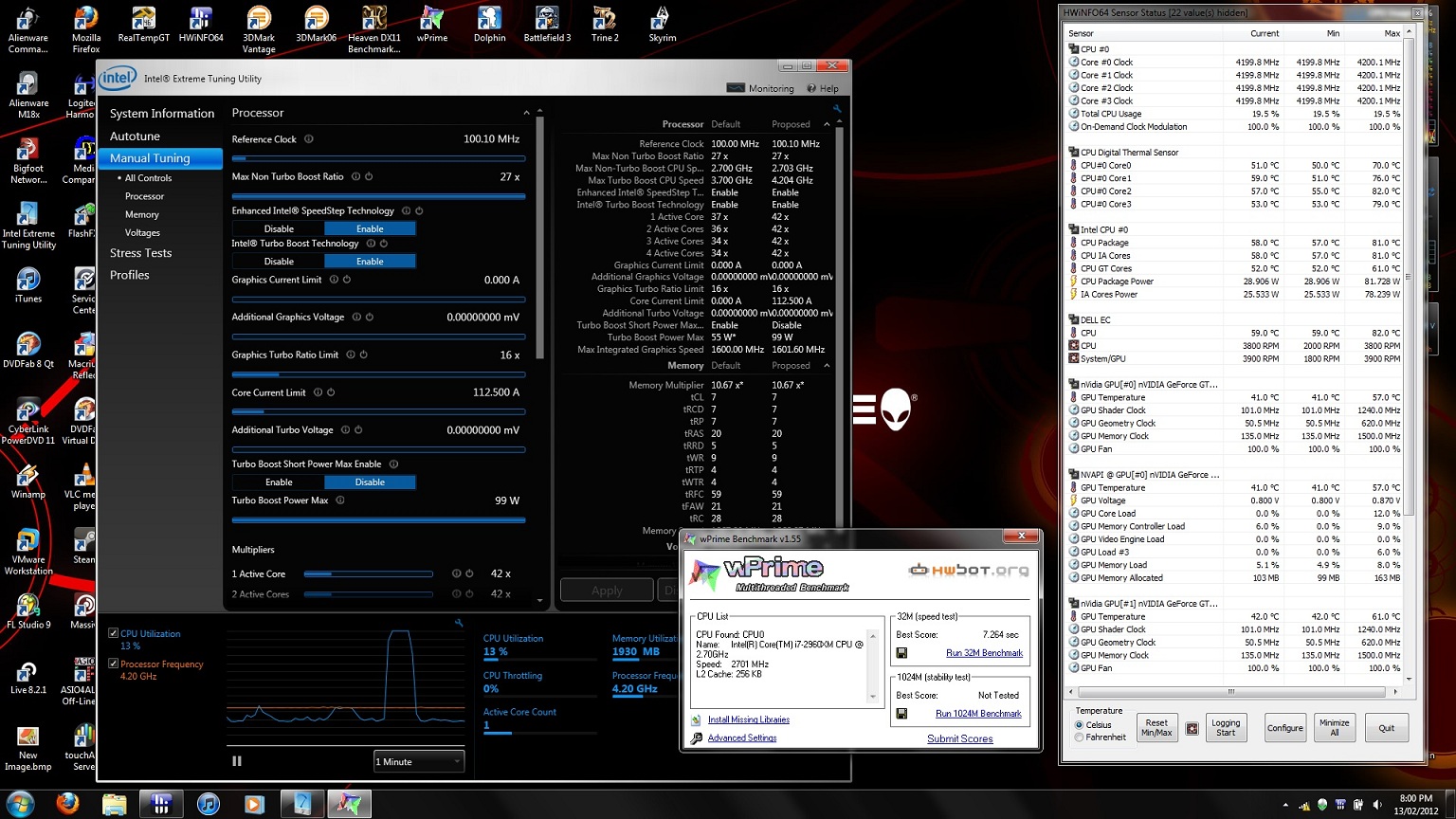The height and width of the screenshot is (819, 1456).
Task: Click the Configure button in HWiNFO64
Action: pyautogui.click(x=1284, y=727)
